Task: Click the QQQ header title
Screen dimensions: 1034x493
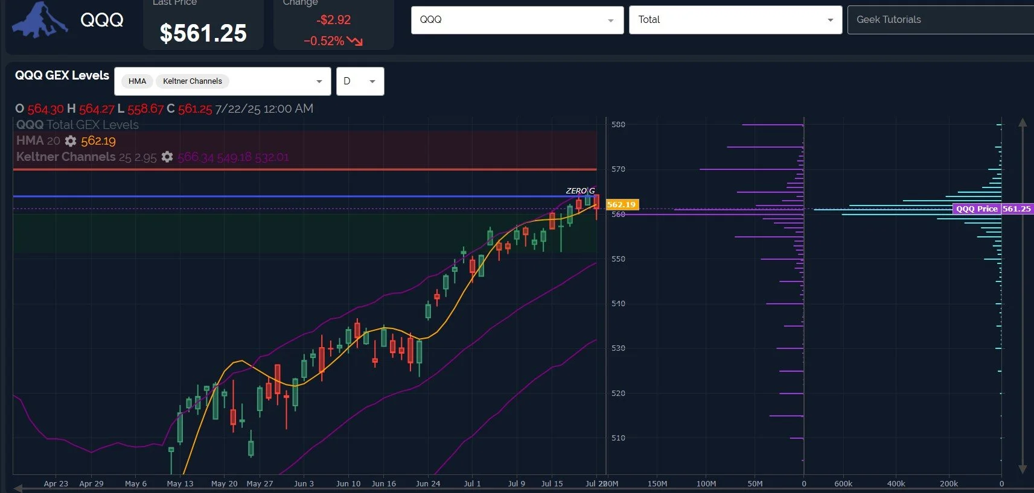Action: 102,20
